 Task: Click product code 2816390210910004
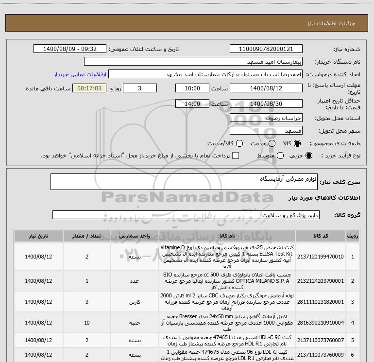pos(321,323)
